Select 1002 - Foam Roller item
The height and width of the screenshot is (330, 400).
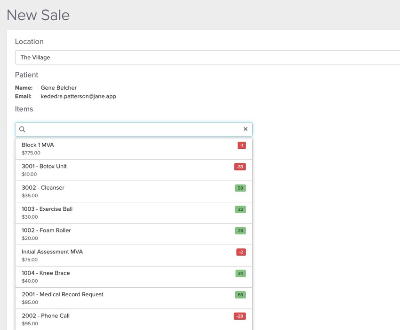click(134, 234)
